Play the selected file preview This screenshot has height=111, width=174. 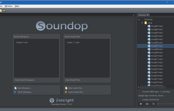coord(141,104)
